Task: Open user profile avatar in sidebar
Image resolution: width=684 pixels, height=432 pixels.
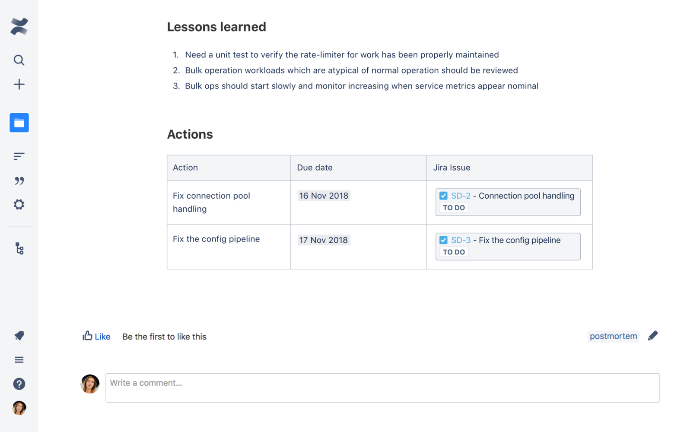Action: coord(19,408)
